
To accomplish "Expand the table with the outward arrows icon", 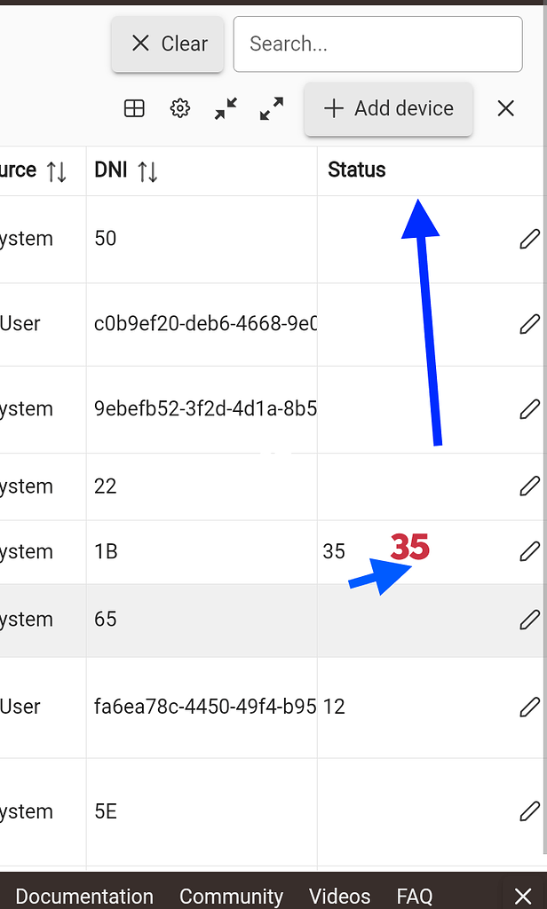I will click(271, 108).
